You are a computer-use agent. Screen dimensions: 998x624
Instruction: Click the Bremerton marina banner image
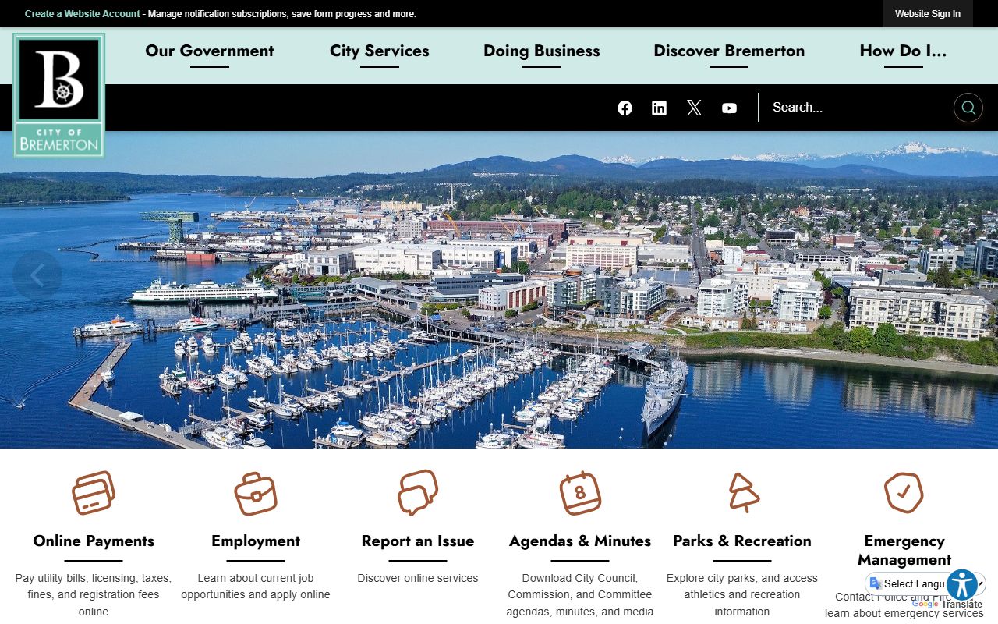pyautogui.click(x=499, y=289)
